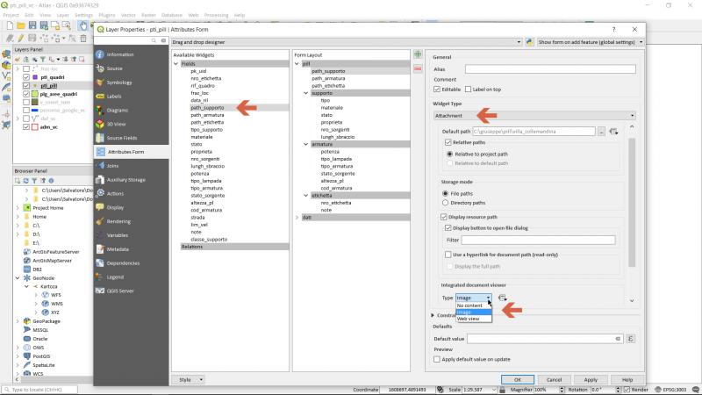This screenshot has height=395, width=702.
Task: Open the Processing menu in QGIS
Action: point(216,15)
